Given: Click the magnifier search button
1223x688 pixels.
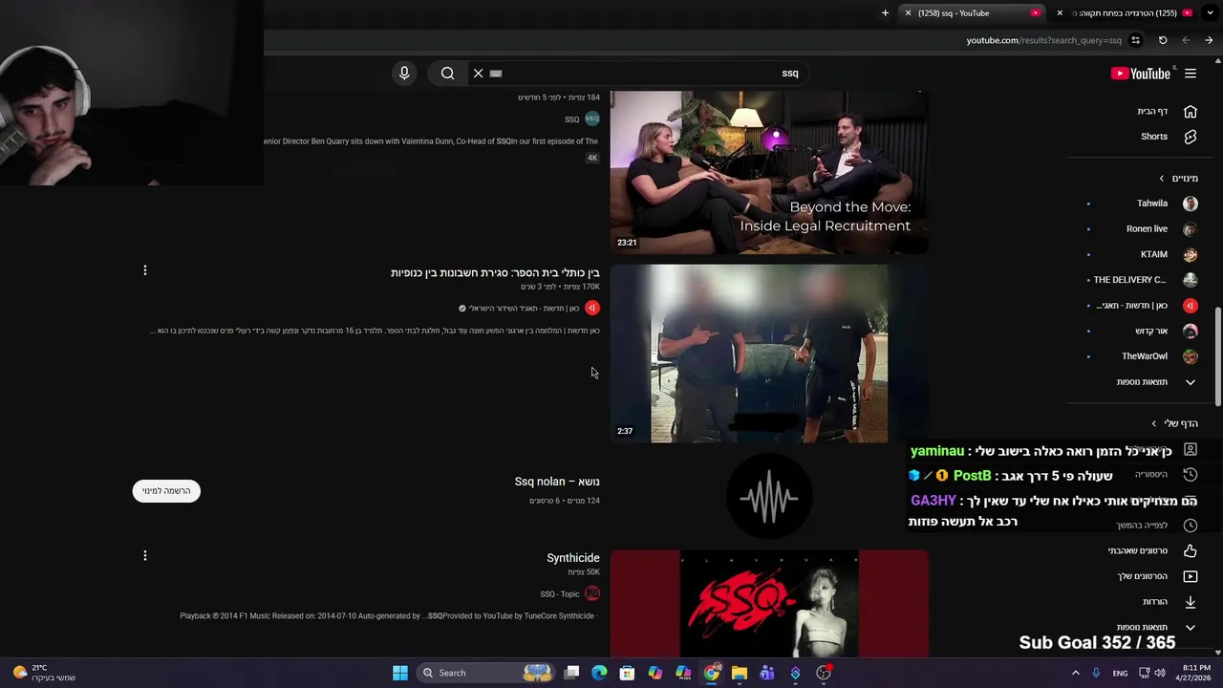Looking at the screenshot, I should [447, 73].
